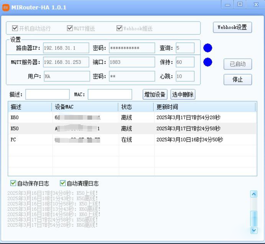Image resolution: width=265 pixels, height=244 pixels.
Task: Click the 描述 text input box
Action: click(x=48, y=94)
